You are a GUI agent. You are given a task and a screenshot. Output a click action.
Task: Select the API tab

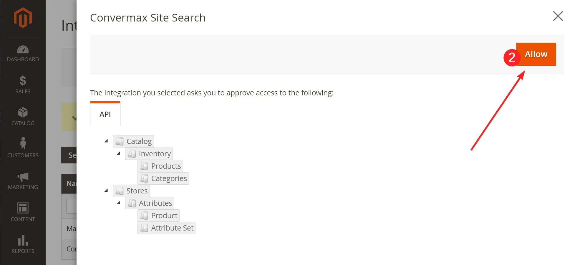[105, 114]
